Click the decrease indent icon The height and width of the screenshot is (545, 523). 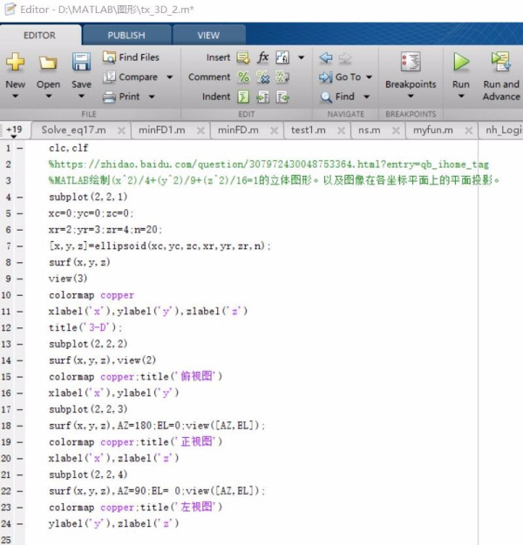282,98
